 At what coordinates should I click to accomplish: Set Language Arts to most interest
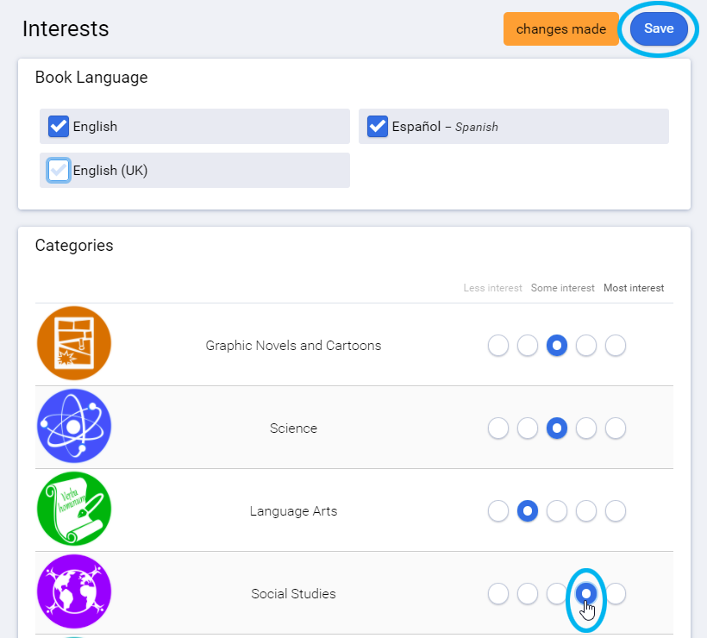point(616,511)
